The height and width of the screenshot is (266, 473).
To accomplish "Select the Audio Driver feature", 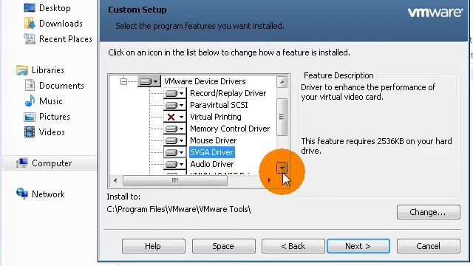I will click(212, 164).
